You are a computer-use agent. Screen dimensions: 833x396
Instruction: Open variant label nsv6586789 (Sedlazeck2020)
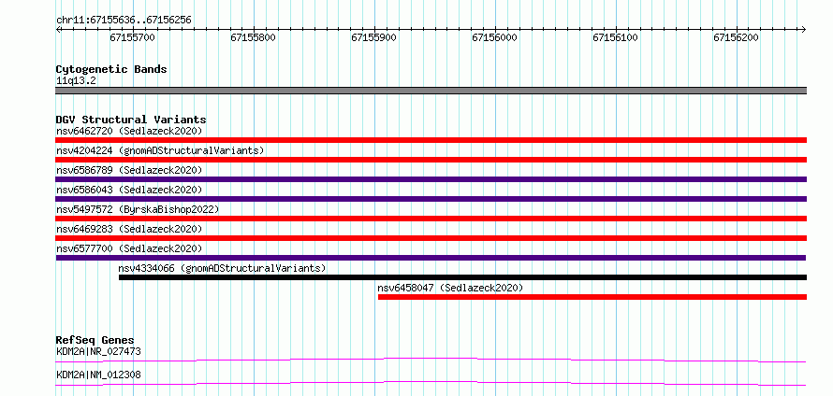pos(129,170)
